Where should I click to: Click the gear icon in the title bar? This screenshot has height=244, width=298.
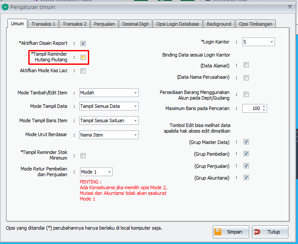[5, 7]
